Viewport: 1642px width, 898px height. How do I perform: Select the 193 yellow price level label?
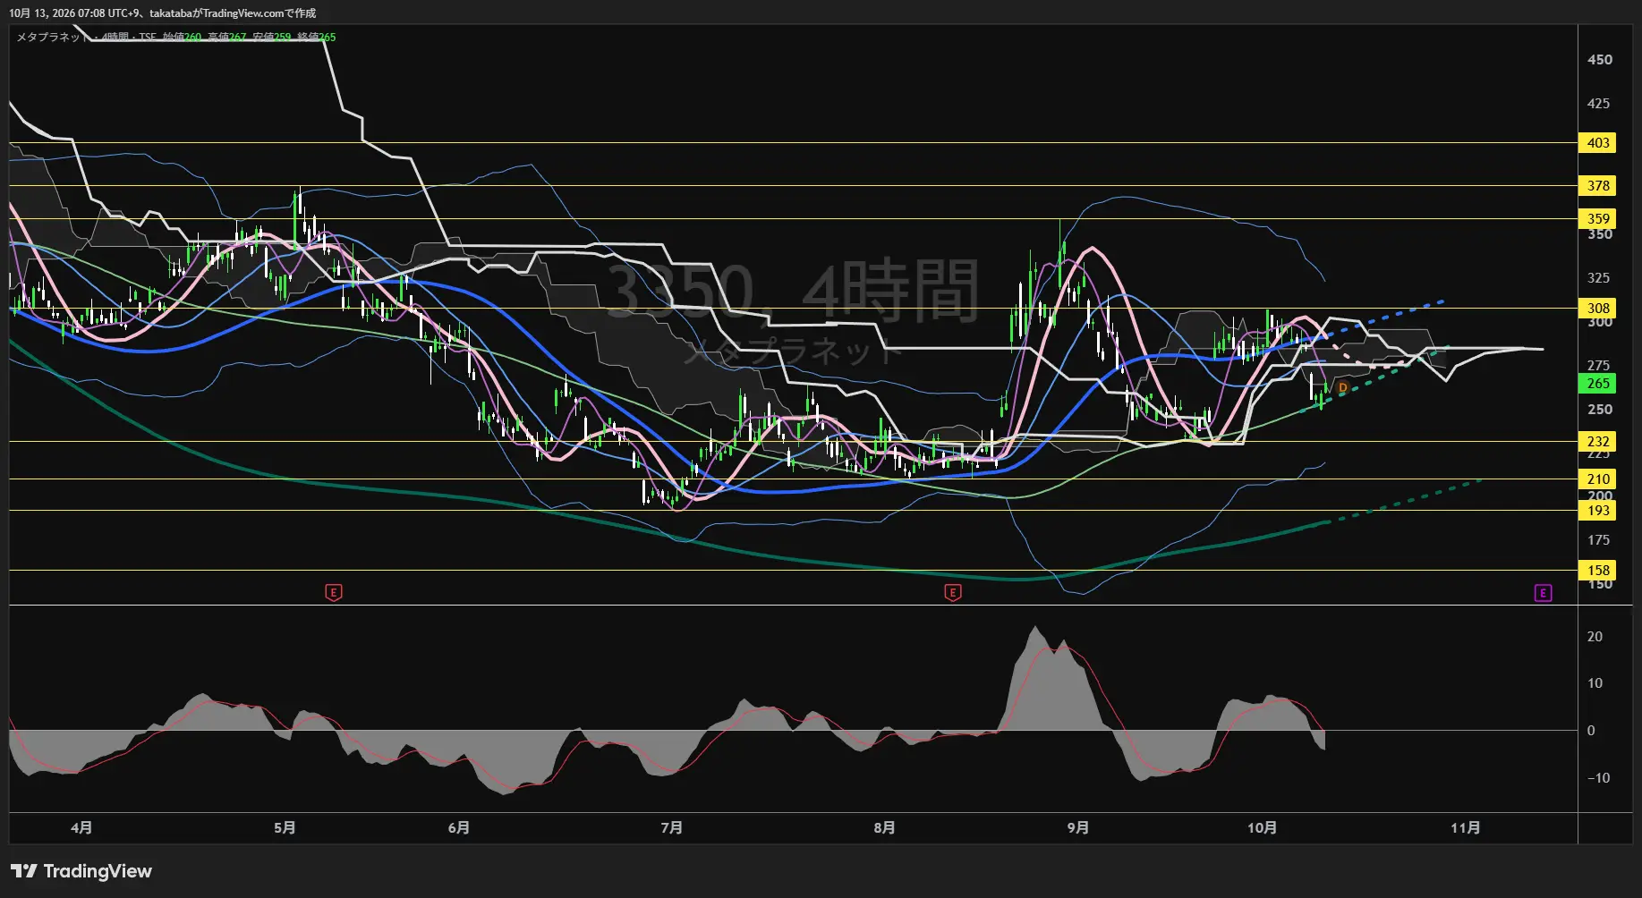click(x=1598, y=510)
